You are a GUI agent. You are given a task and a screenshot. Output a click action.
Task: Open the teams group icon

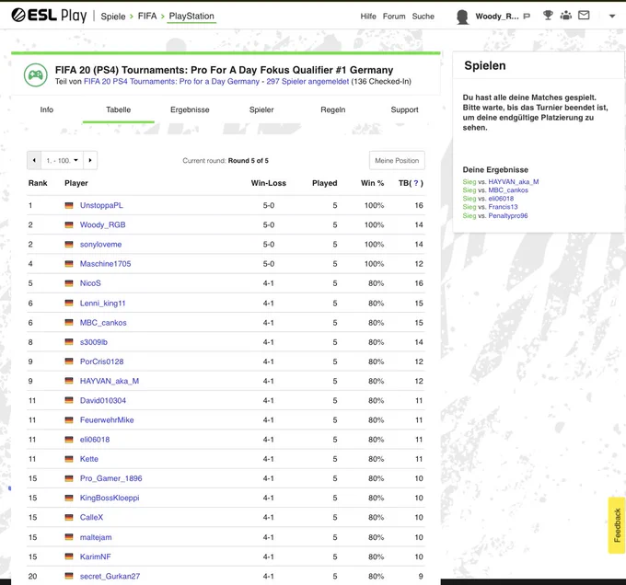click(x=566, y=16)
